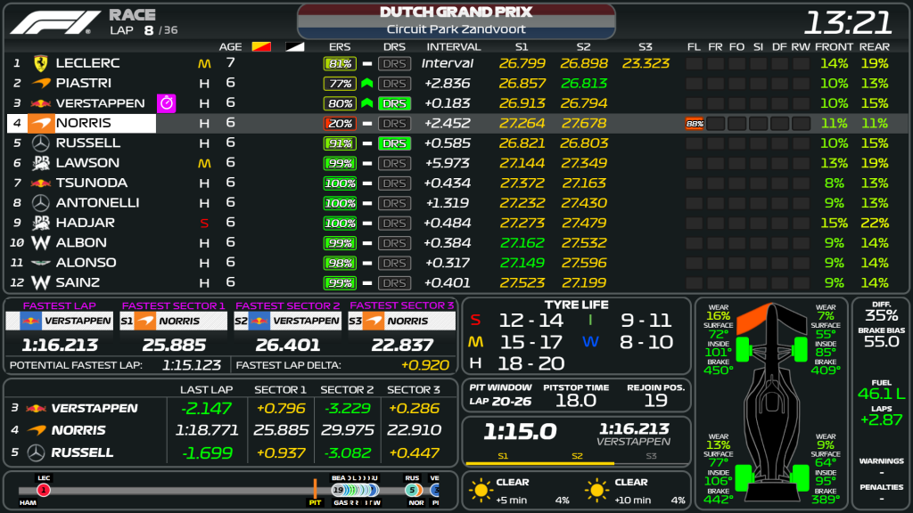Click Lawson's Racing Bulls team logo
The height and width of the screenshot is (513, 913).
(x=40, y=164)
